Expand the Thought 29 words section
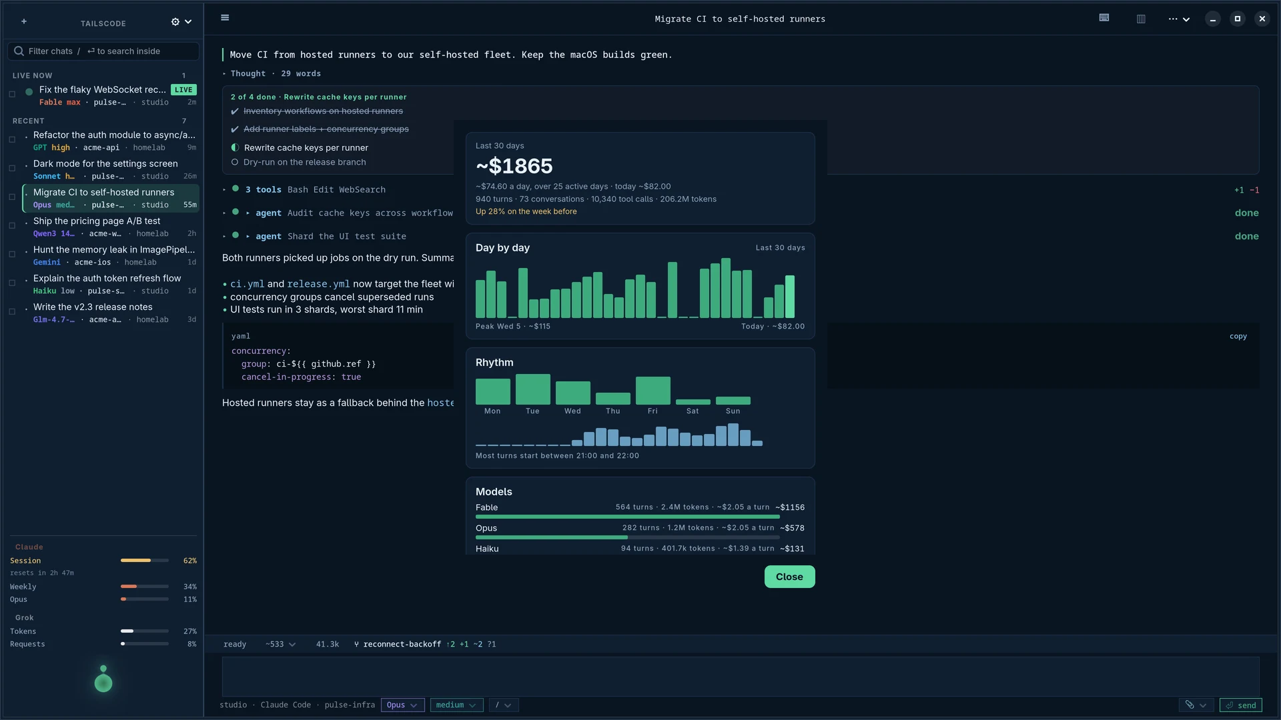 272,73
